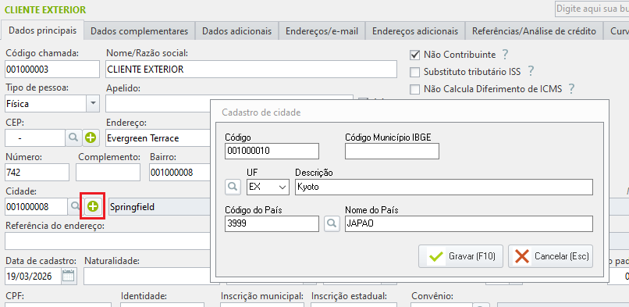Click the Cidade code field
The width and height of the screenshot is (629, 307).
[x=36, y=207]
